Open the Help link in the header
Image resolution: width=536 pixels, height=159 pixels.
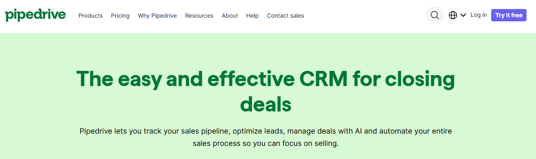point(252,16)
